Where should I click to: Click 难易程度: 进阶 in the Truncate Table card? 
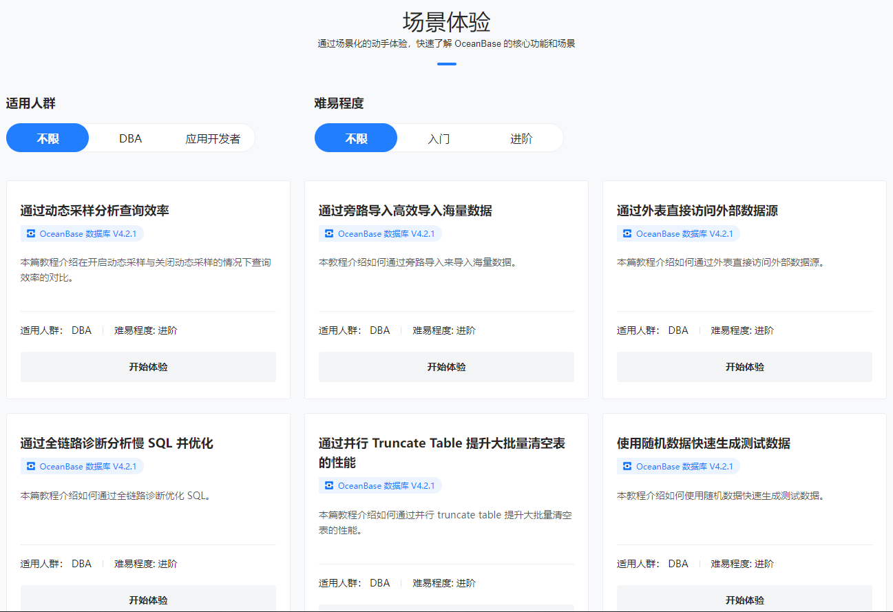444,583
